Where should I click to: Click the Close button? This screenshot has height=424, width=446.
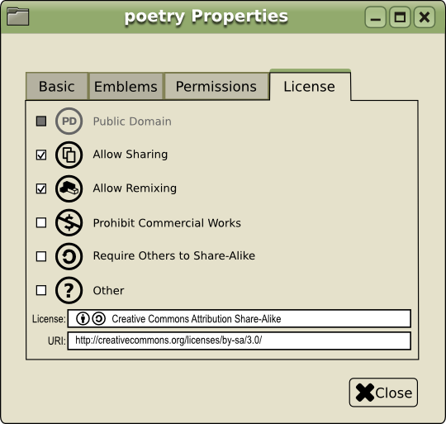pos(383,393)
